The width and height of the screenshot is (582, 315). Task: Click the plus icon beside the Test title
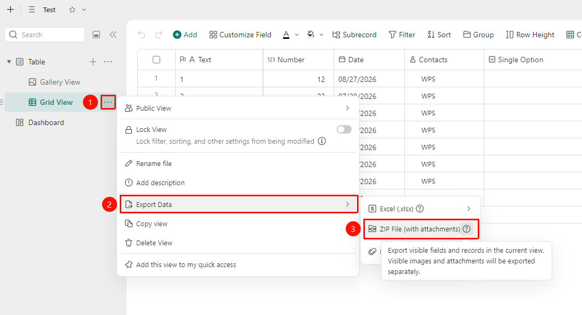coord(11,10)
